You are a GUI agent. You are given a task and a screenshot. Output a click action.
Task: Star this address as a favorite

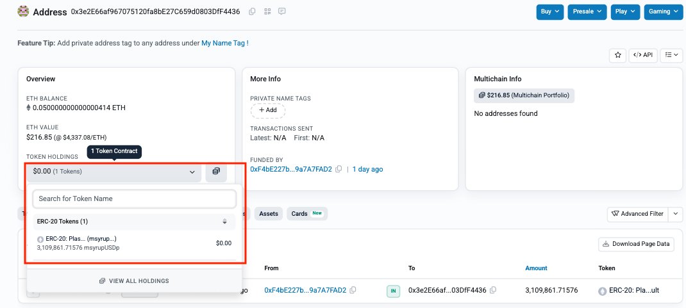click(617, 55)
